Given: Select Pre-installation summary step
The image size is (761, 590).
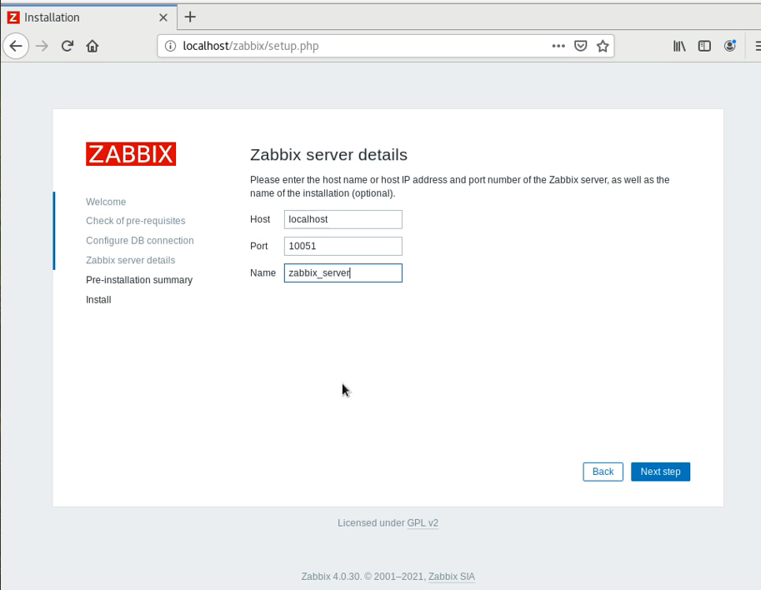Looking at the screenshot, I should (139, 280).
